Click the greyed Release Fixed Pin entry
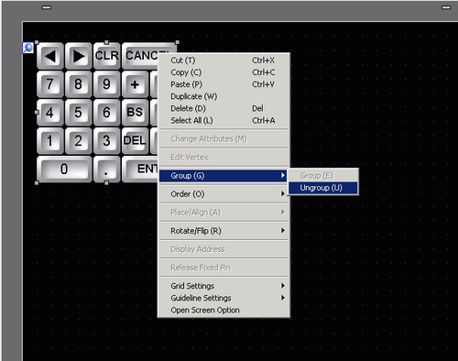This screenshot has width=458, height=361. point(224,268)
